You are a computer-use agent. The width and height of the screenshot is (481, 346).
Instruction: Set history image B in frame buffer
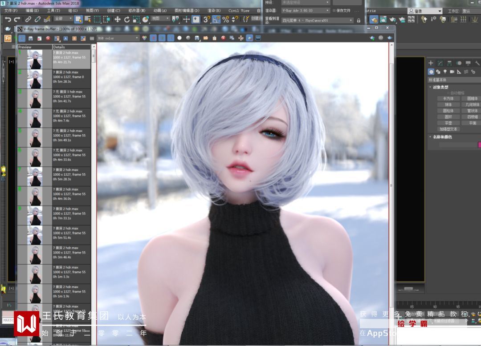pos(74,38)
